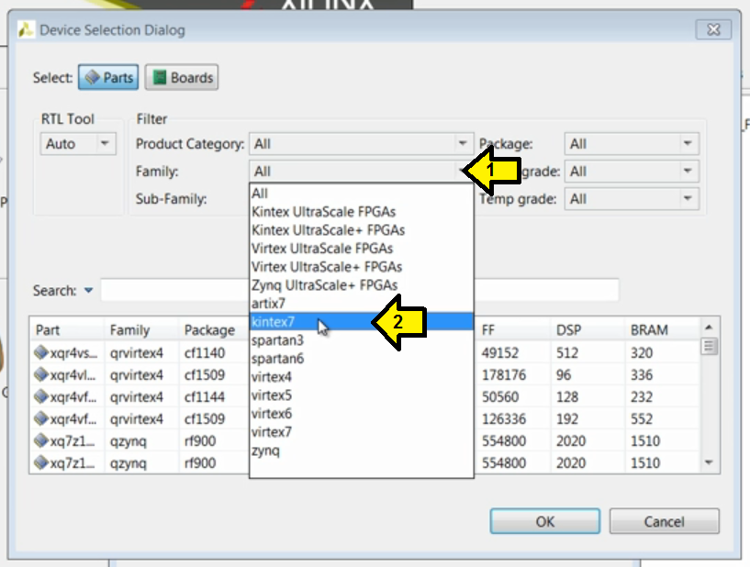The width and height of the screenshot is (750, 567).
Task: Open the Speed grade dropdown
Action: pyautogui.click(x=632, y=172)
